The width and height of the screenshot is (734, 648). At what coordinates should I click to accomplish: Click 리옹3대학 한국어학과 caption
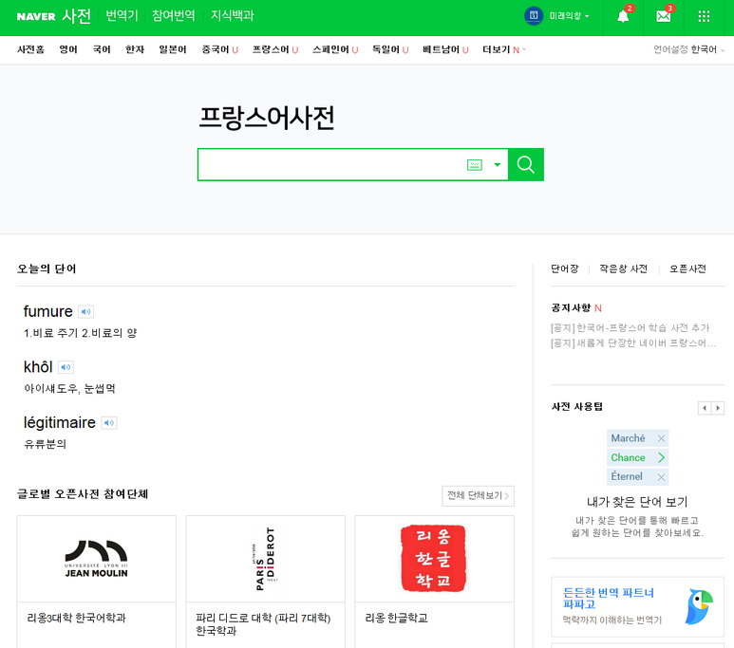tap(77, 619)
